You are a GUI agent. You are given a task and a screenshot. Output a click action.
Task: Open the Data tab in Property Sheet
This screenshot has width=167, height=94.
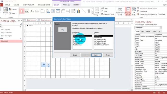tap(143, 31)
